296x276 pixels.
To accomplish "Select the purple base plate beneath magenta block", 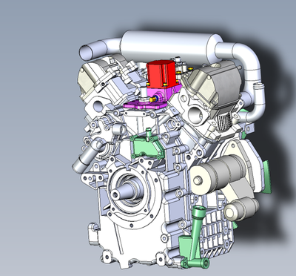I will point(145,105).
